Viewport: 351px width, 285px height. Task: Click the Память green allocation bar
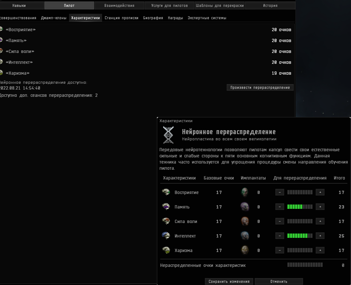click(300, 207)
